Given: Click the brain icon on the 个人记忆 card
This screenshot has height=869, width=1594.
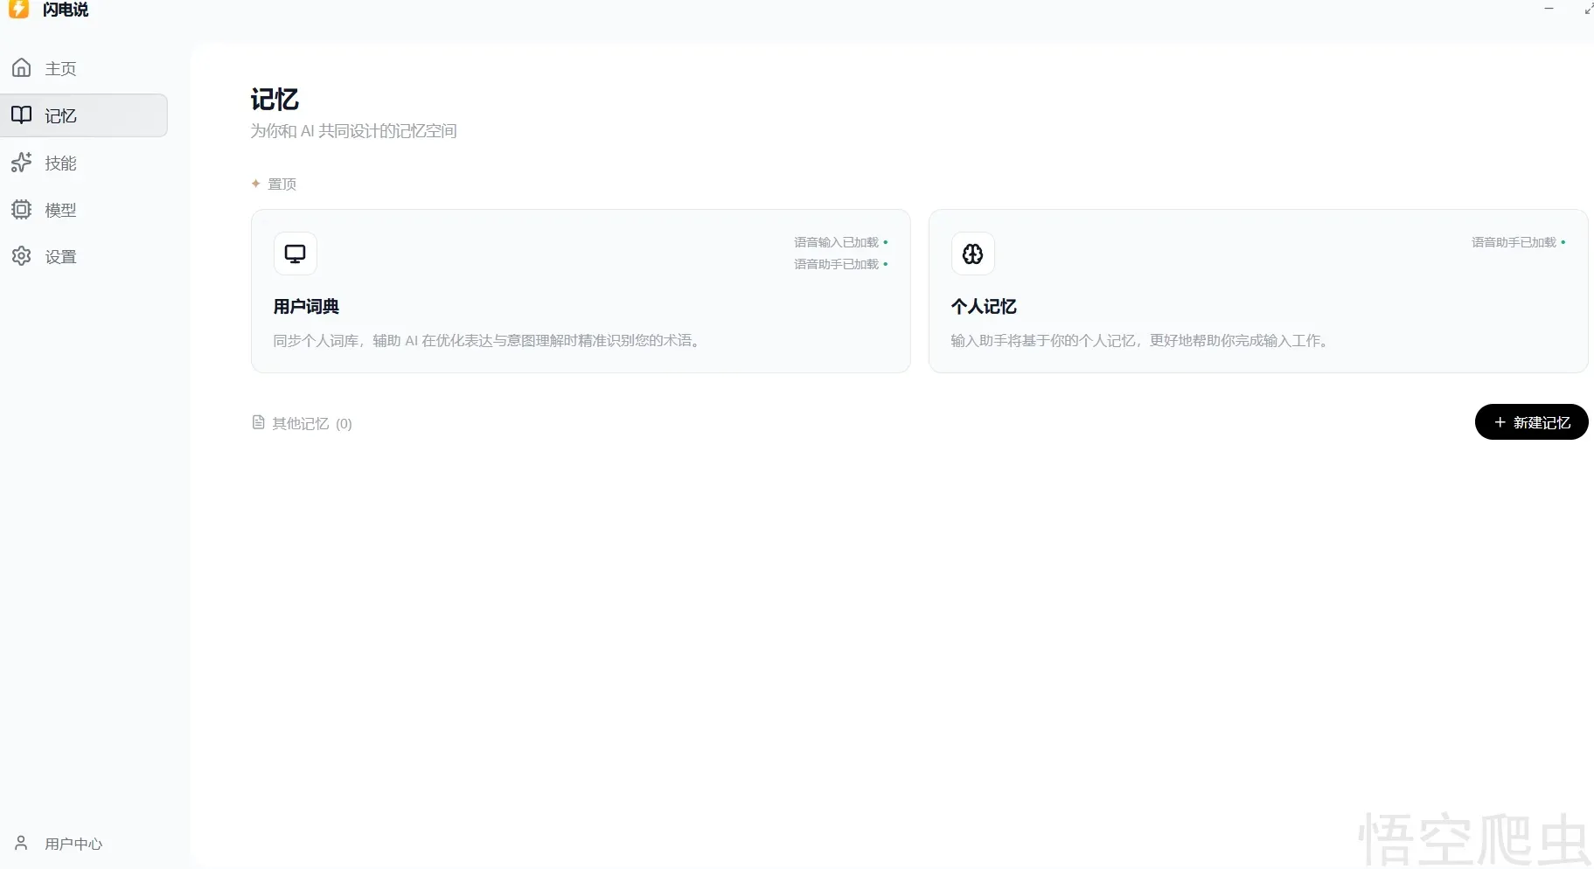Looking at the screenshot, I should [972, 254].
